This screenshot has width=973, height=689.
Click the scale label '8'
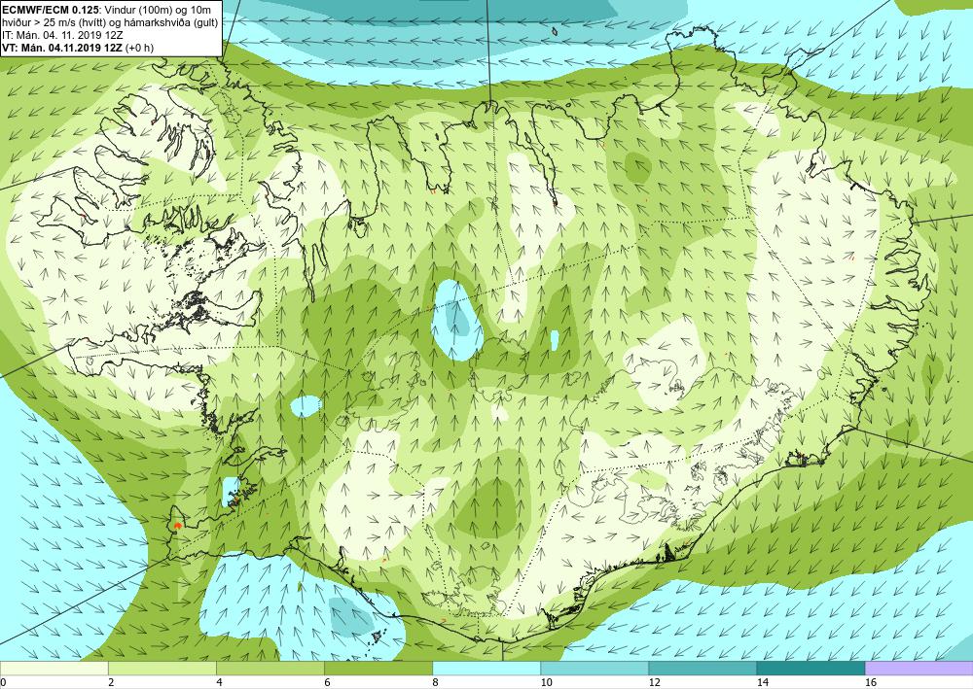pos(436,682)
